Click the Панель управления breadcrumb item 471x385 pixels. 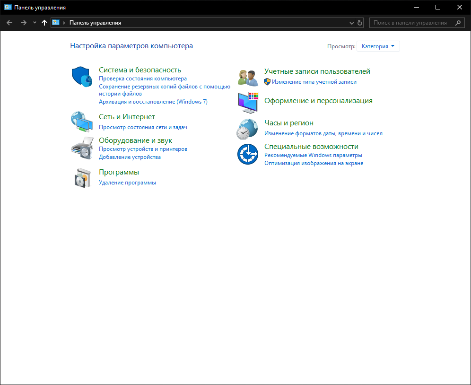[95, 23]
